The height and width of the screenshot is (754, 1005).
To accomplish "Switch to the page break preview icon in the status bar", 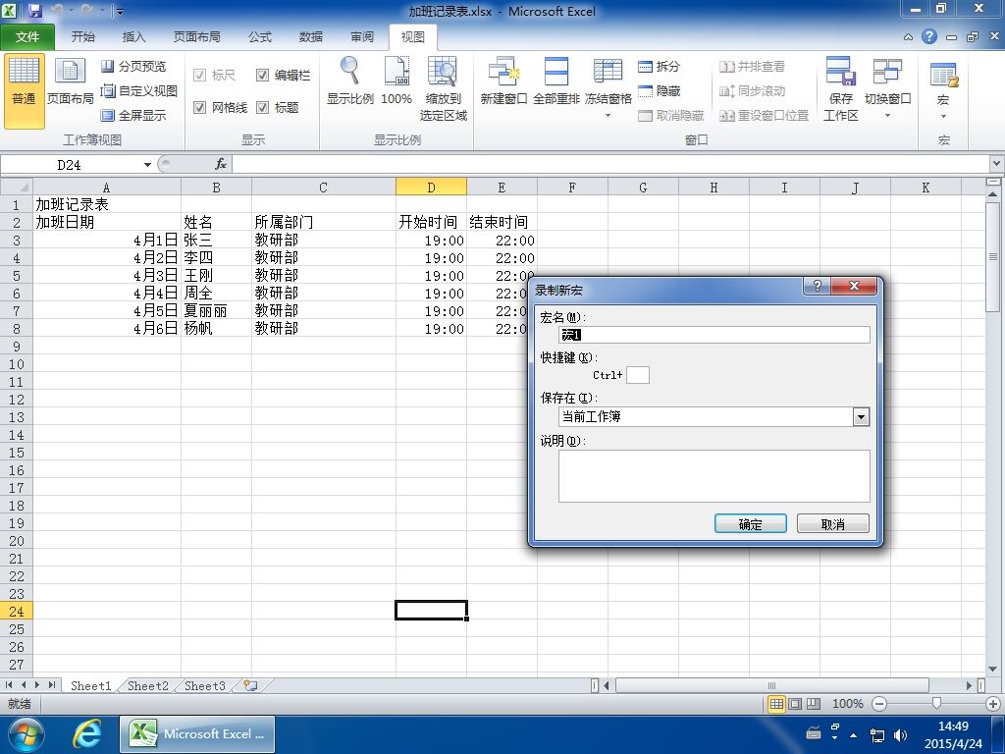I will (814, 704).
